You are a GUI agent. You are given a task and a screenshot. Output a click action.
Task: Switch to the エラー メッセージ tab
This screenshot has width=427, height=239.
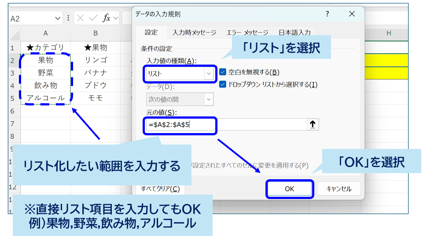click(247, 33)
